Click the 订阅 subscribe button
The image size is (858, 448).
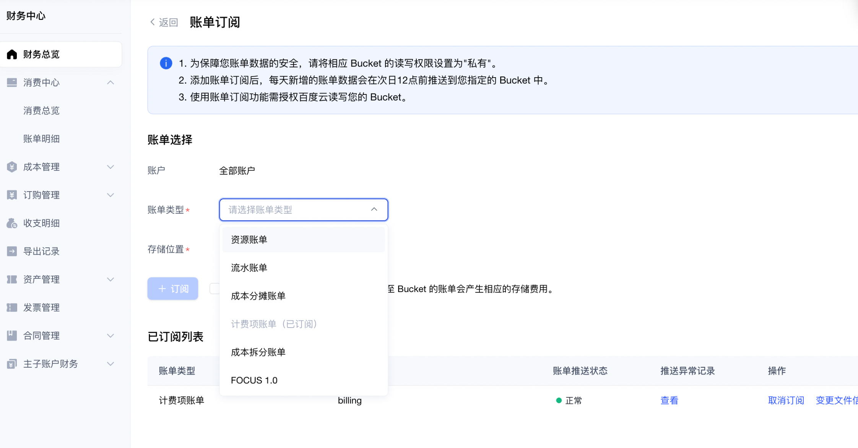pos(173,289)
